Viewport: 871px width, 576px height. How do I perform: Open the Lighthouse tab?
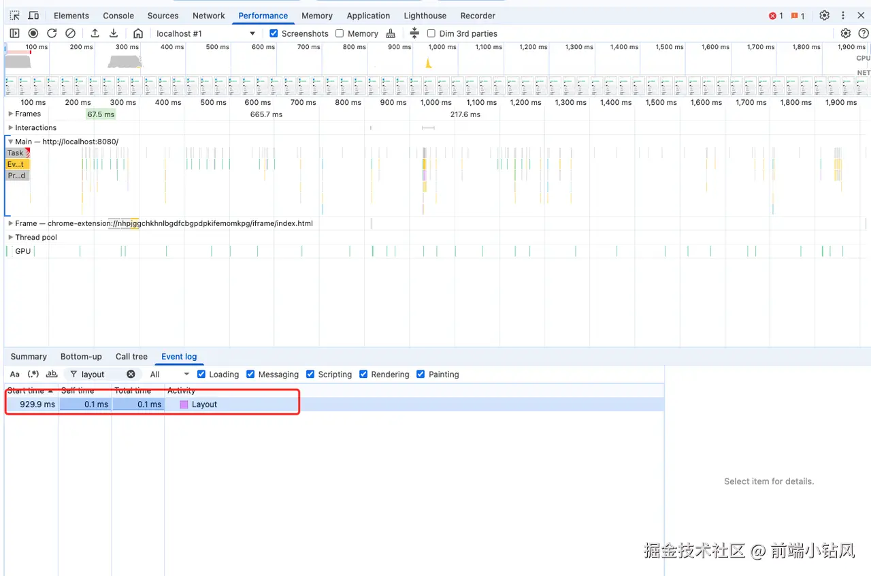click(x=425, y=16)
